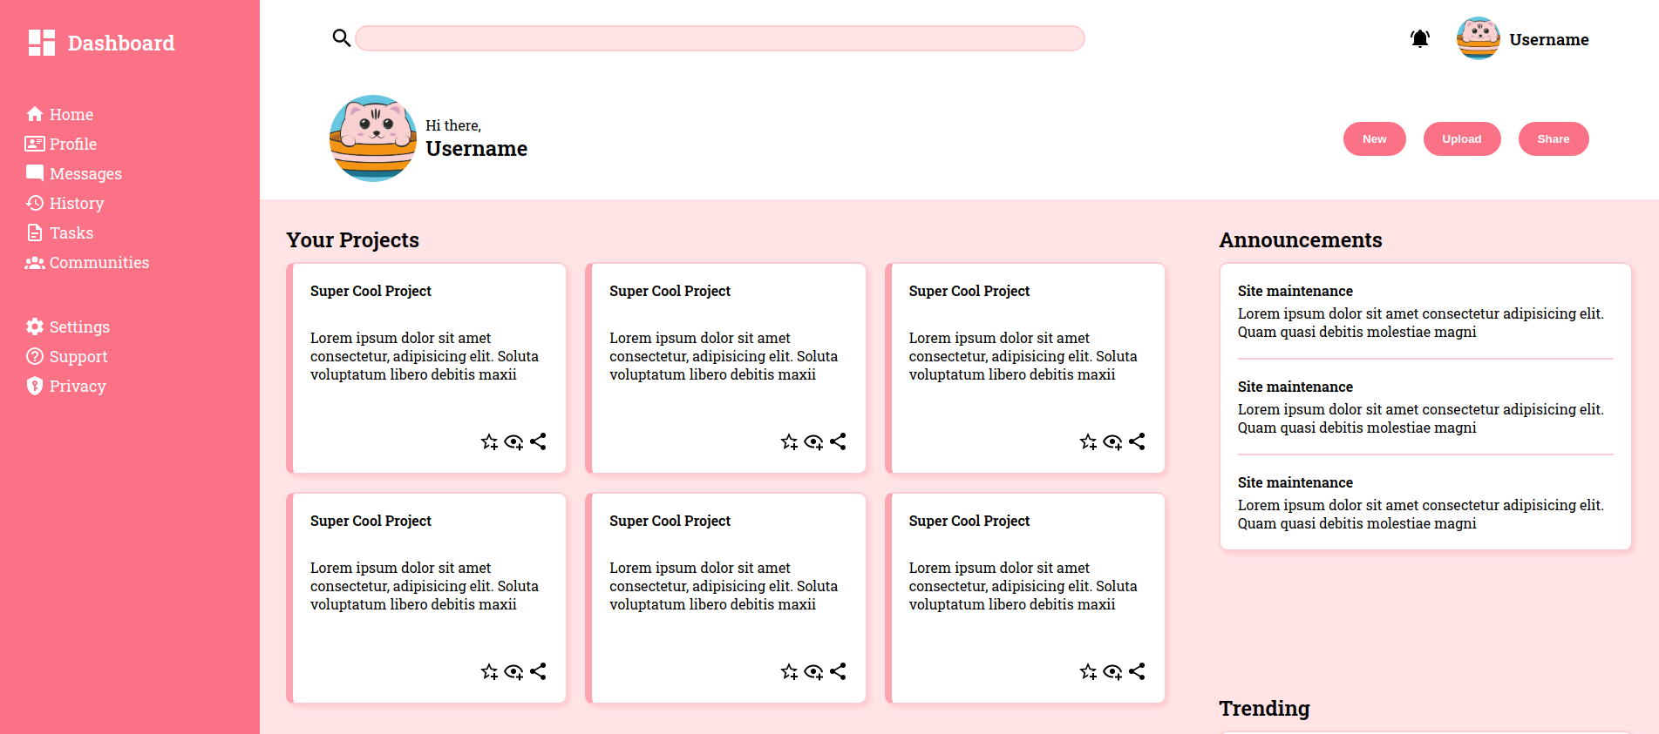Click the header user avatar
Image resolution: width=1659 pixels, height=734 pixels.
click(1478, 39)
